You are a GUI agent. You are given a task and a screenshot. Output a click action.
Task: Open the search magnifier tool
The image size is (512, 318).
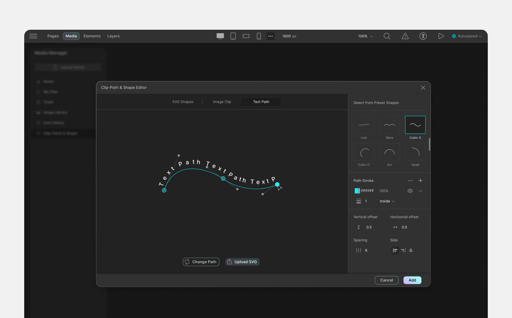(387, 36)
